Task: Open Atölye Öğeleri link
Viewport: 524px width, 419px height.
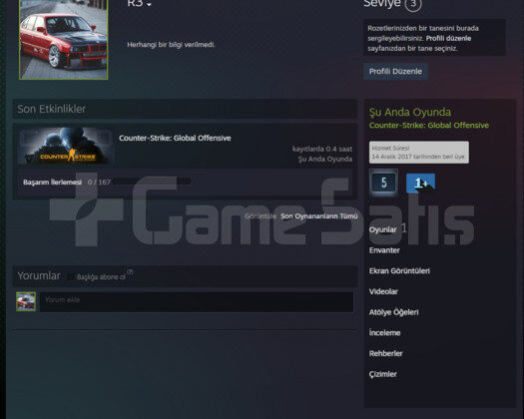Action: (393, 312)
